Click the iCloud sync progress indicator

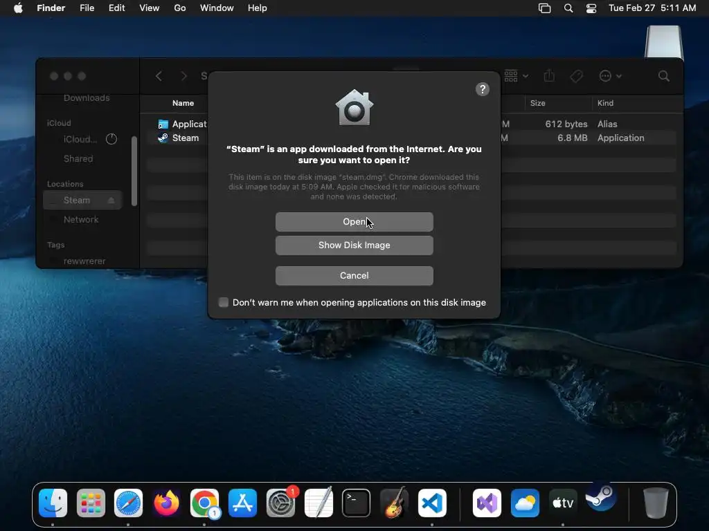pos(111,139)
